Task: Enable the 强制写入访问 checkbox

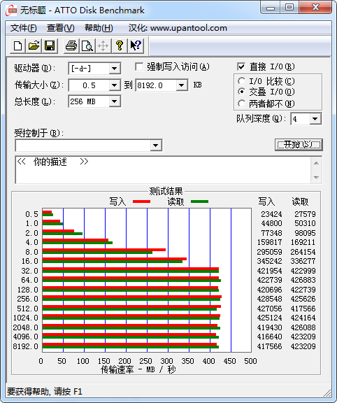Action: click(139, 67)
